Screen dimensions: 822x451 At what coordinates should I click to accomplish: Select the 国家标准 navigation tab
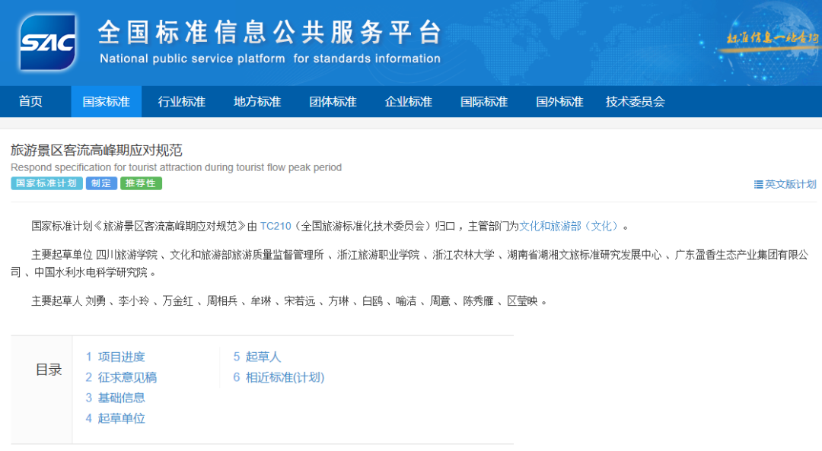[107, 102]
